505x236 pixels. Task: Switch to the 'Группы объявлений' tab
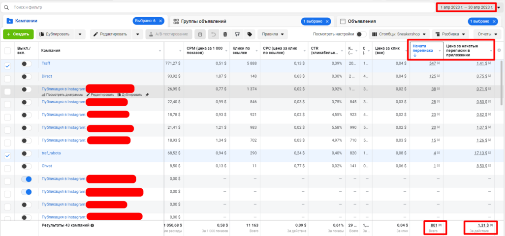pyautogui.click(x=204, y=22)
